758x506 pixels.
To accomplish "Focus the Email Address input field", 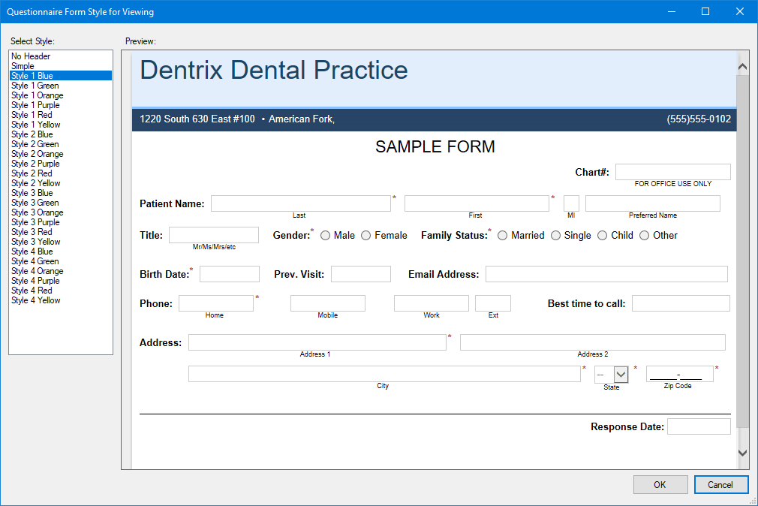I will [606, 274].
